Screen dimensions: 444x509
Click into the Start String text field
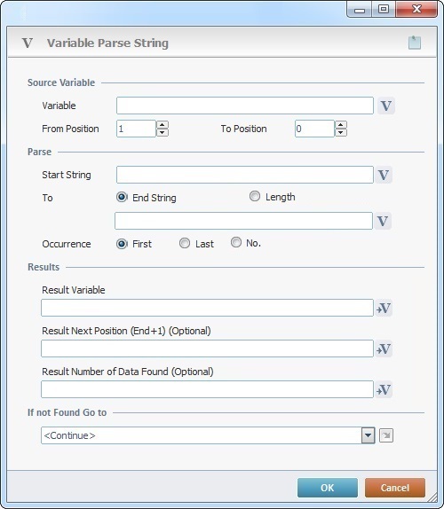click(x=245, y=175)
